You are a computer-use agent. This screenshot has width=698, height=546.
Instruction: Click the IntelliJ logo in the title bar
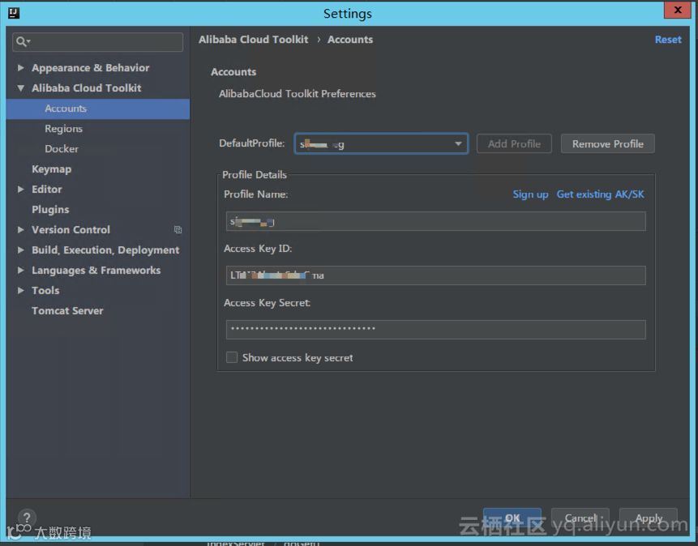14,13
